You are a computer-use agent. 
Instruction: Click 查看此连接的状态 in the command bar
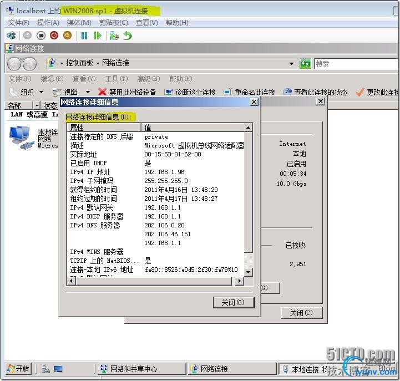(315, 92)
